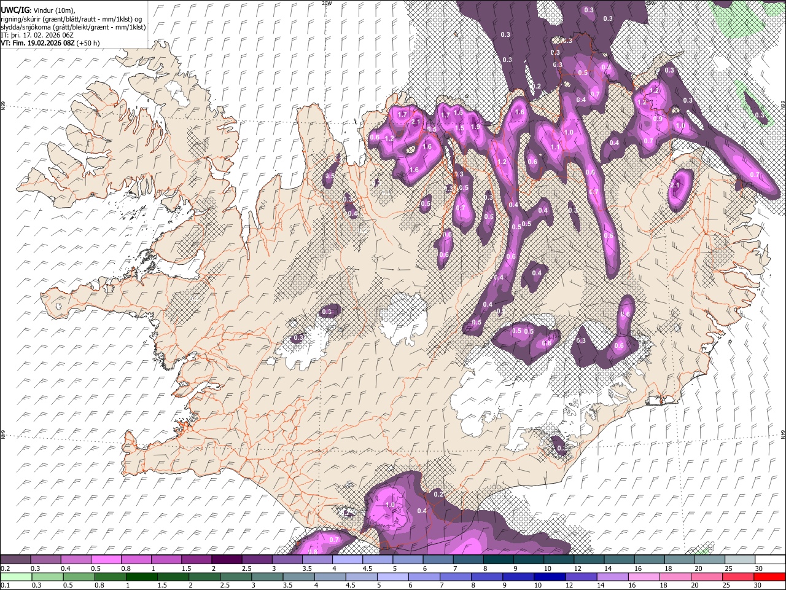Click the 66N latitude label on right edge
Screen dimensions: 786x590
783,106
